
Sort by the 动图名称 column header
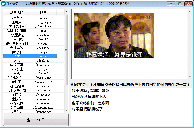[x=17, y=13]
